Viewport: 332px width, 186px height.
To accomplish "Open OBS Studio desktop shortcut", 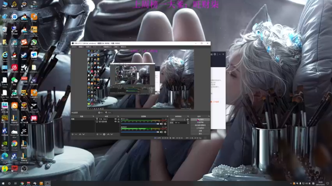I will (24, 170).
